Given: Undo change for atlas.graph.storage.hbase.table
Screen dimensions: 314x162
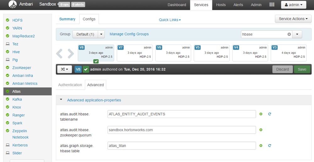Looking at the screenshot, I should tap(270, 146).
